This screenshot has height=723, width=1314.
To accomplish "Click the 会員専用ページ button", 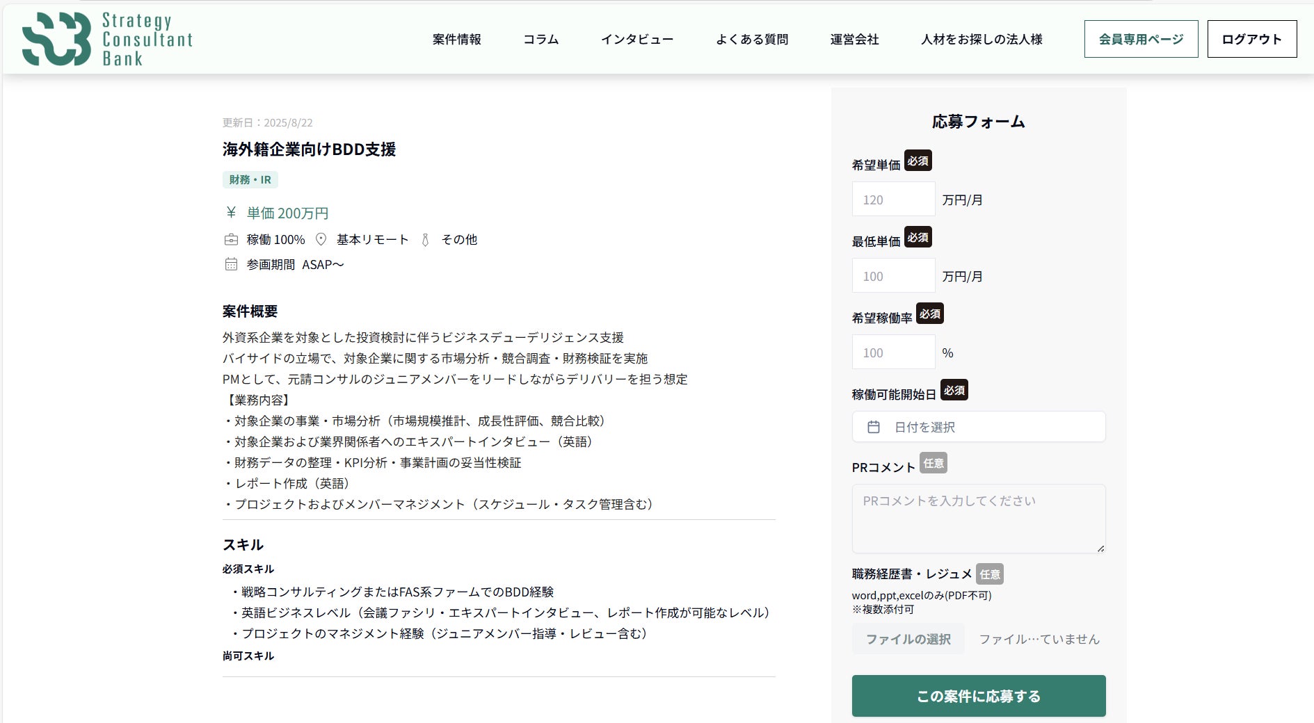I will click(x=1141, y=39).
